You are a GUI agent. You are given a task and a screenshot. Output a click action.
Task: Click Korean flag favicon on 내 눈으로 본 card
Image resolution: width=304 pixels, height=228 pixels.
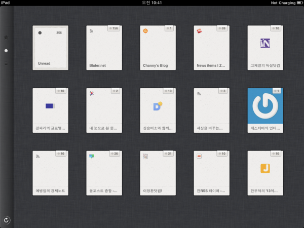[92, 93]
